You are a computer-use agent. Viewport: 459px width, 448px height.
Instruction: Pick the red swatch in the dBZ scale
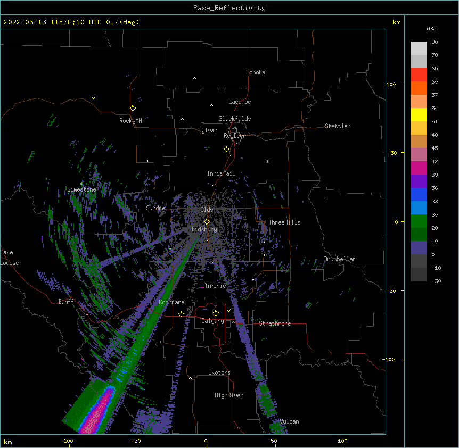click(x=419, y=74)
